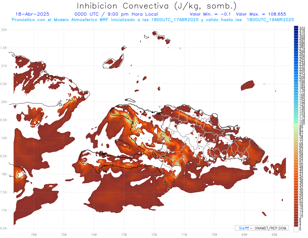Click the '40' colorbar value
This screenshot has height=238, width=308.
tap(301, 178)
